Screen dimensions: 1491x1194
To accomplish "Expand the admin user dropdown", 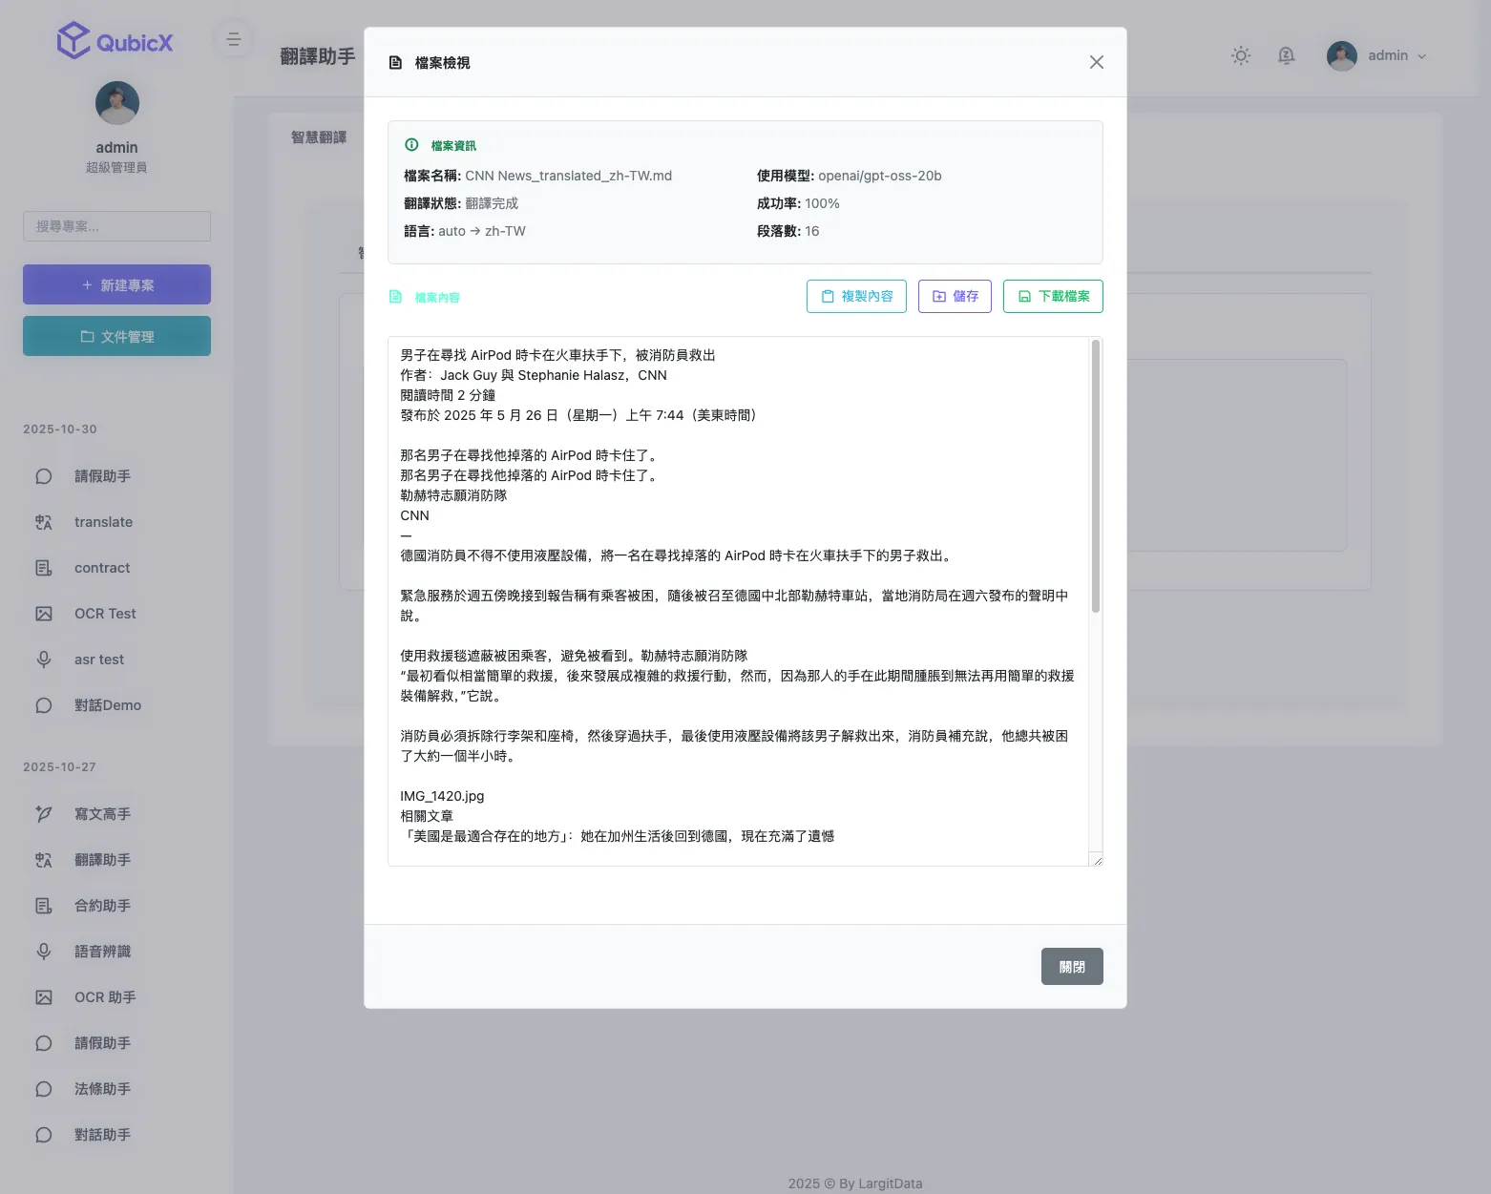I will (x=1377, y=55).
